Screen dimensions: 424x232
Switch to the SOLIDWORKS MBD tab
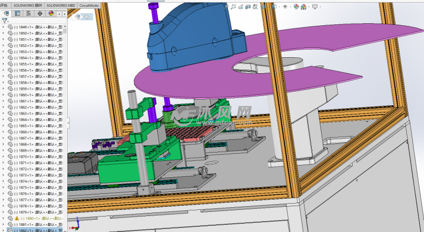pyautogui.click(x=60, y=4)
